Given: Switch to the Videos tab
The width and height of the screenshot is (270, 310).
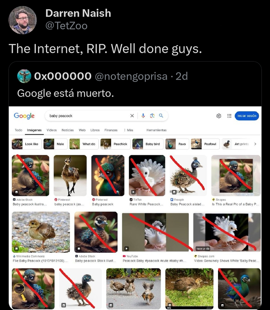Looking at the screenshot, I should coord(52,130).
